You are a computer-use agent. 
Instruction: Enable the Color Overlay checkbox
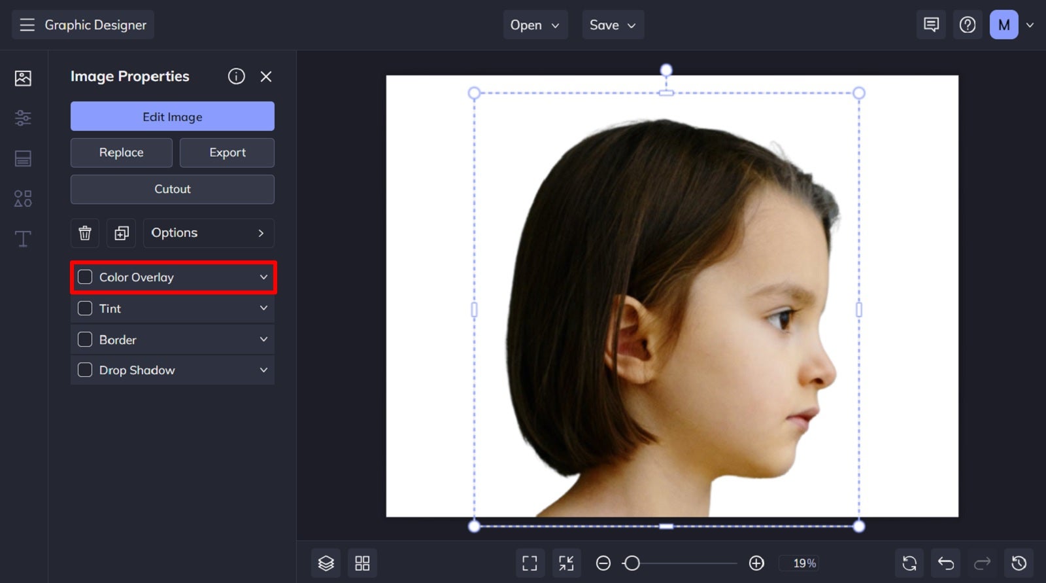(x=85, y=277)
